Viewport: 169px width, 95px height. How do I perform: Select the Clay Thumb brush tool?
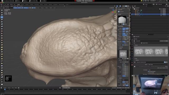[x=2, y=19]
